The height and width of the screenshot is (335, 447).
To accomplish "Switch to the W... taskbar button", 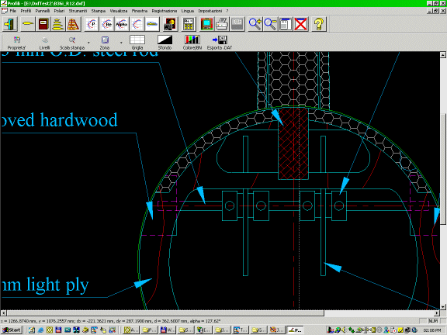I will pyautogui.click(x=168, y=330).
